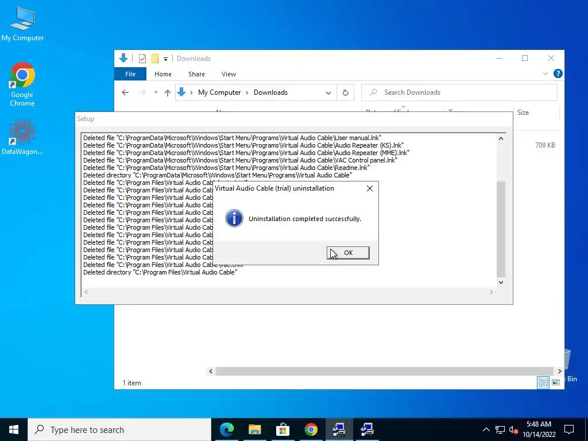This screenshot has width=588, height=441.
Task: Switch to details view in Explorer
Action: pyautogui.click(x=543, y=382)
